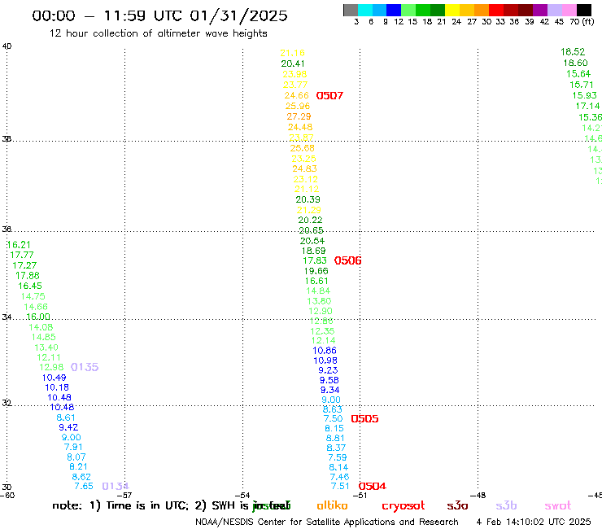The image size is (602, 529).
Task: Click the wave height value 9.42
Action: pyautogui.click(x=68, y=427)
